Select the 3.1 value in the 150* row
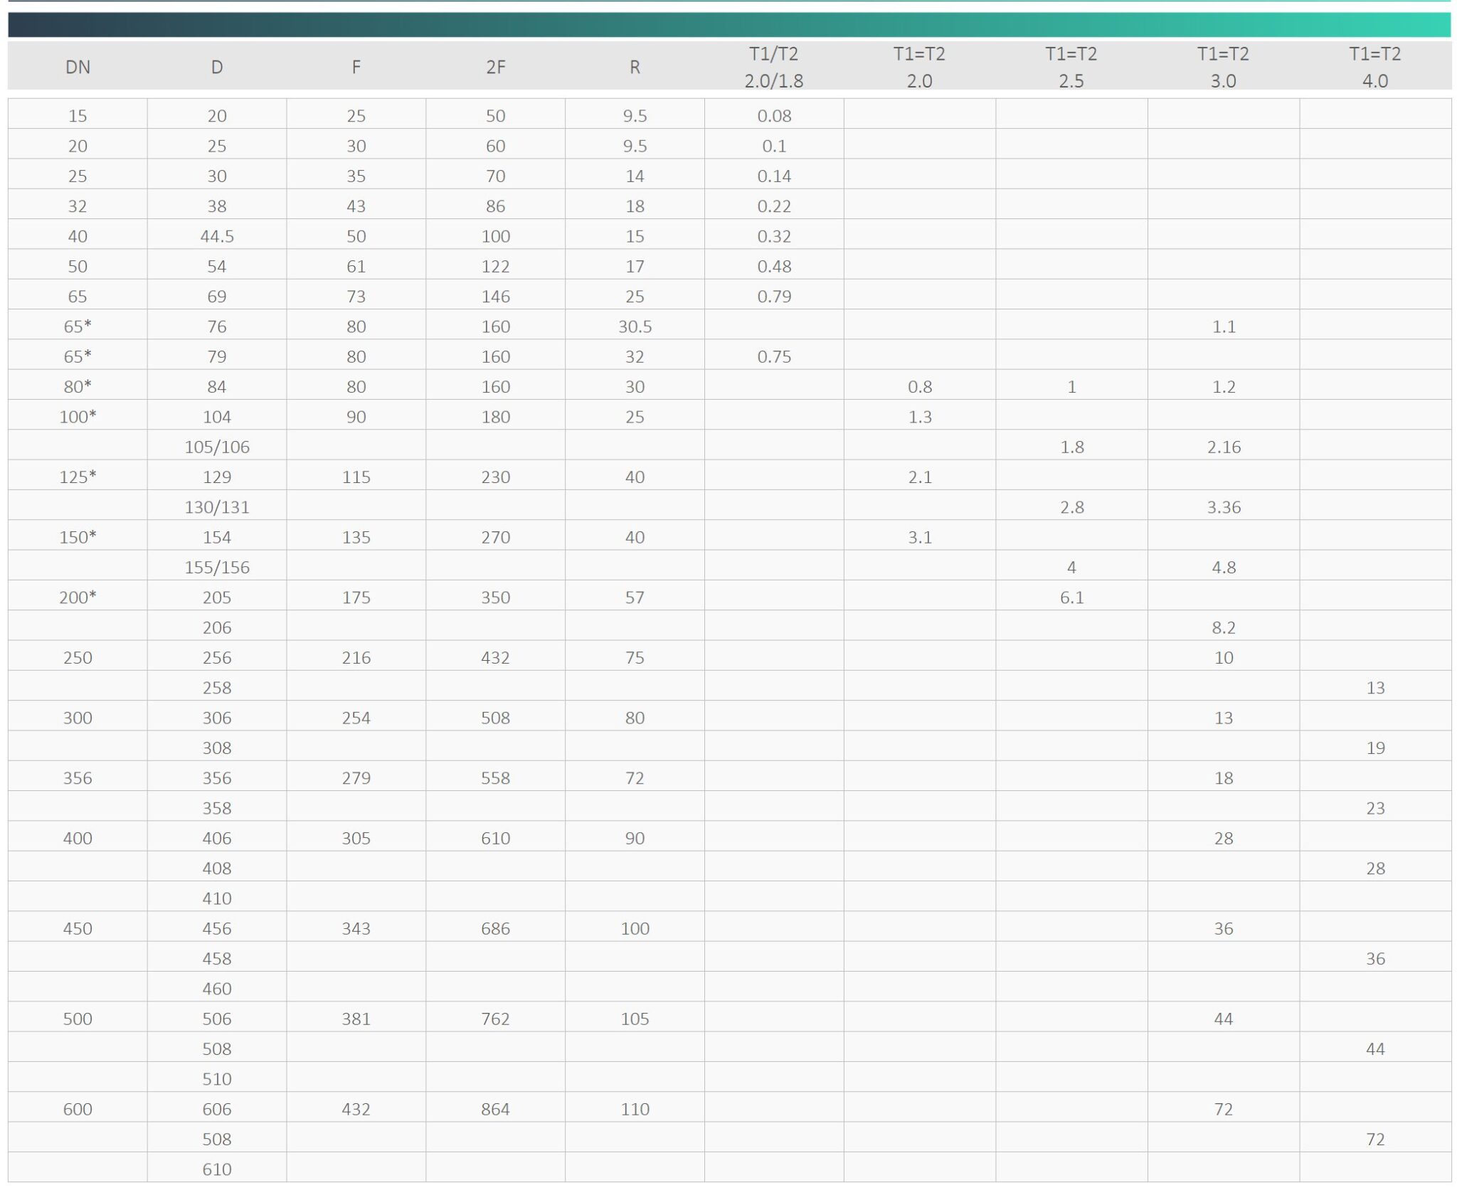 919,537
